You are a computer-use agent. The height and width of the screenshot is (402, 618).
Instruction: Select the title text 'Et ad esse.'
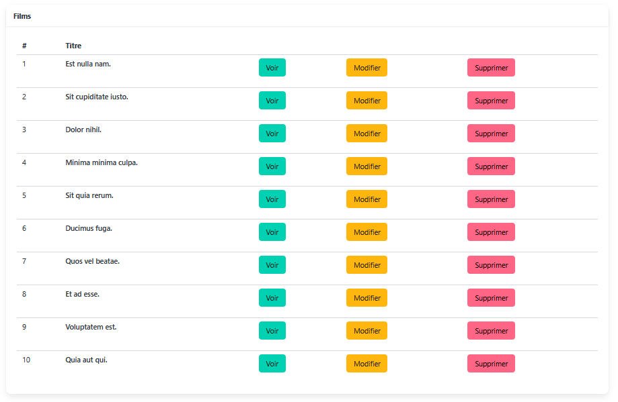[x=82, y=294]
